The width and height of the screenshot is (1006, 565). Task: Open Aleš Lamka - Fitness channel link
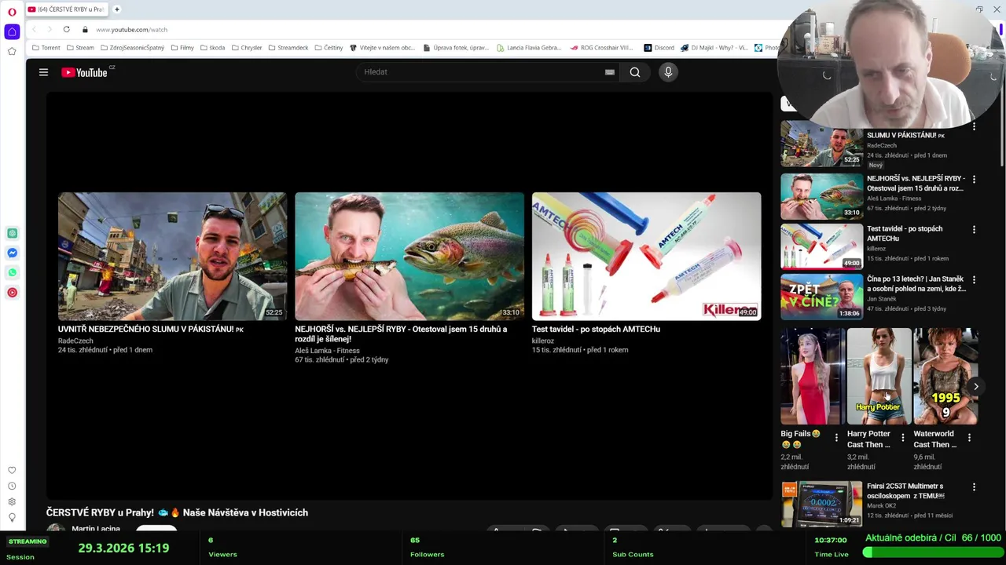[327, 351]
